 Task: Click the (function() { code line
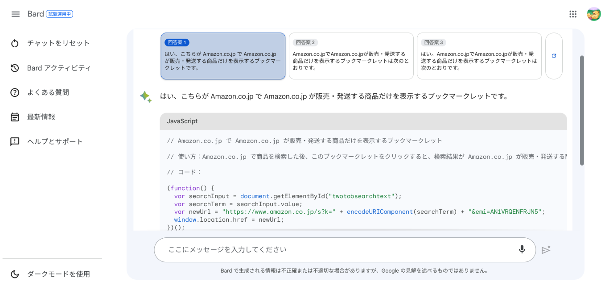(x=191, y=188)
